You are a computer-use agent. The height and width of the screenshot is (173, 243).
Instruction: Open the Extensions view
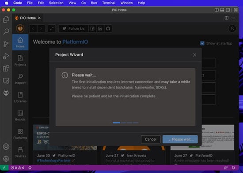pos(6,69)
